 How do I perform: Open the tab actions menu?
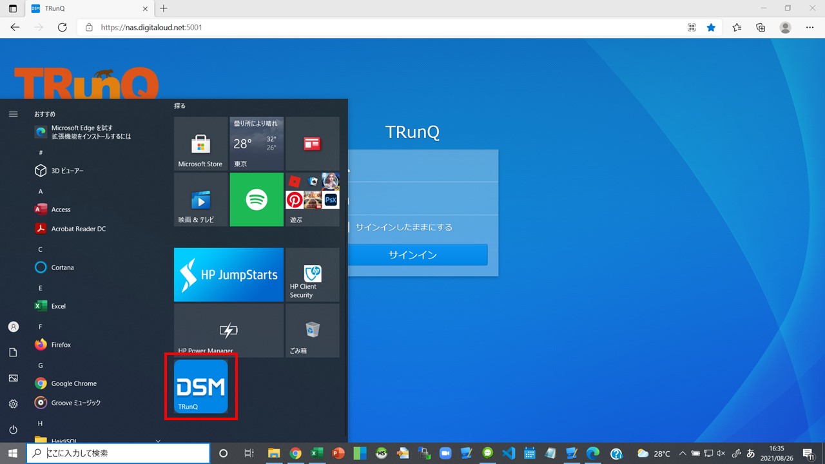click(13, 9)
